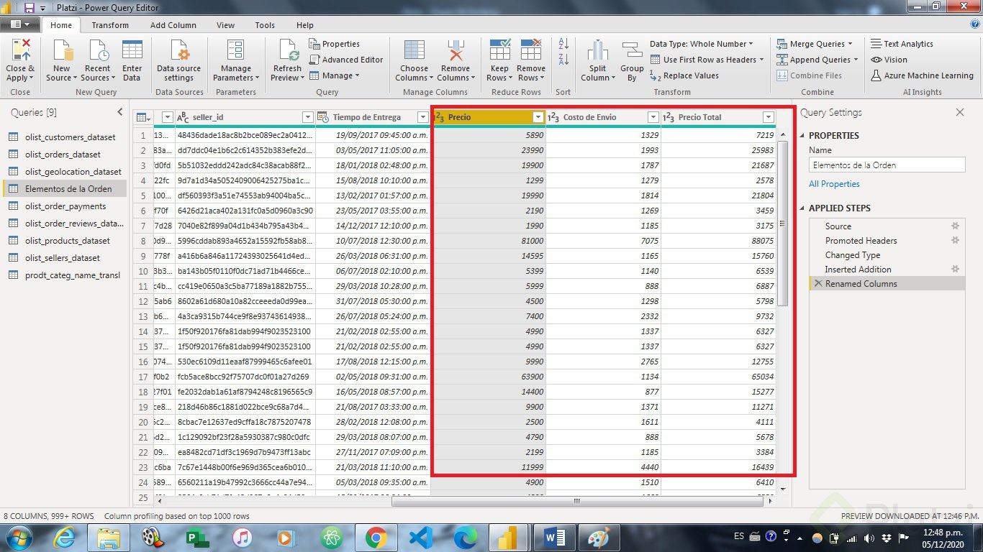Click the data type icon of Tiempo de Entrega
The image size is (983, 552).
click(323, 117)
